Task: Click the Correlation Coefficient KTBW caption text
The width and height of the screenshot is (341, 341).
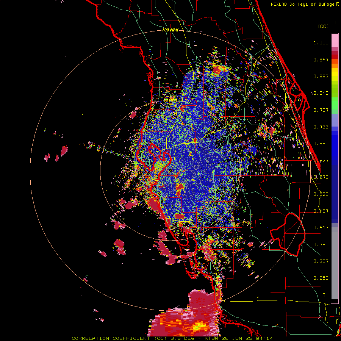Action: pos(172,338)
